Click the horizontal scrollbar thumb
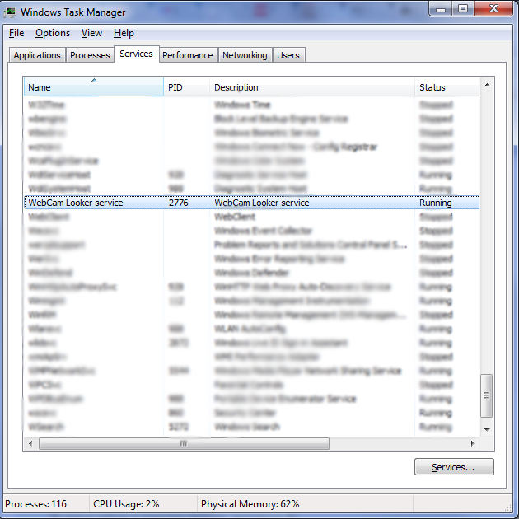 click(x=184, y=443)
